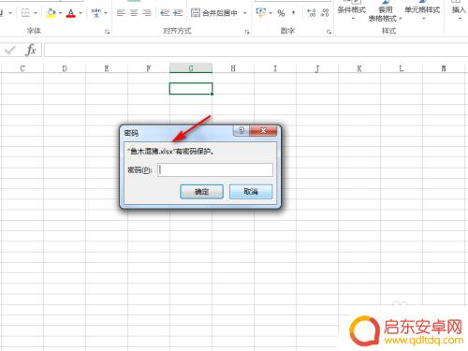Center text horizontally
Screen dimensions: 468x351
(x=134, y=13)
